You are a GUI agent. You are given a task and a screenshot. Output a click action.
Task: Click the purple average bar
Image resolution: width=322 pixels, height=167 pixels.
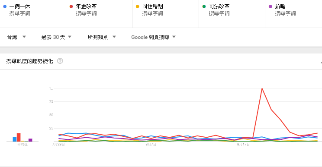[x=30, y=140]
